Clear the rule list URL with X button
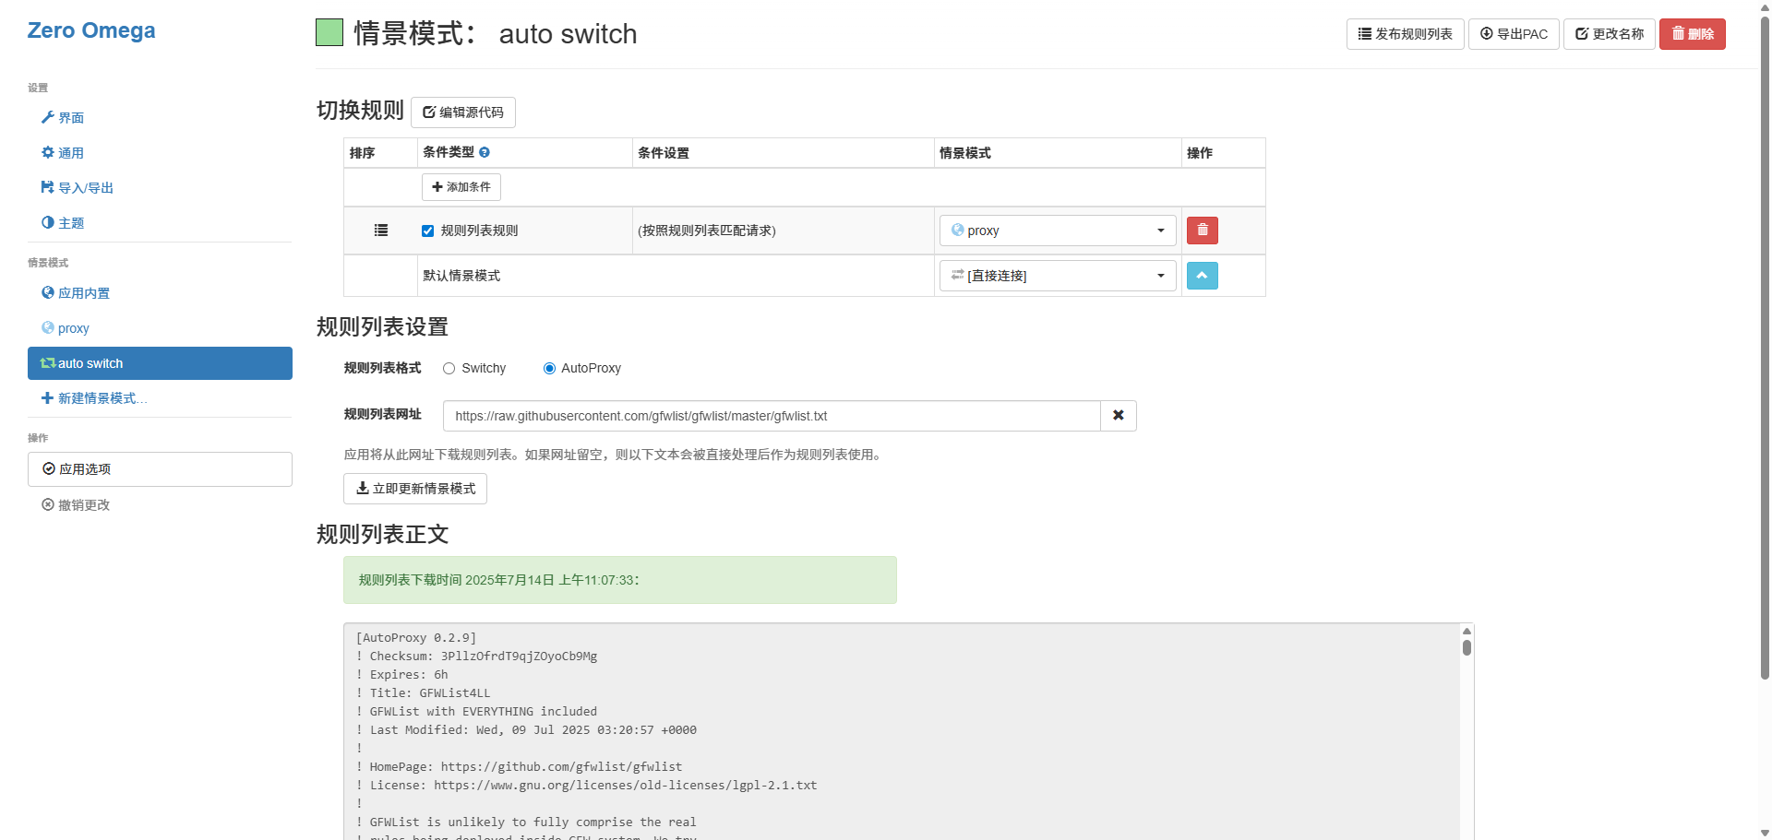 coord(1118,416)
